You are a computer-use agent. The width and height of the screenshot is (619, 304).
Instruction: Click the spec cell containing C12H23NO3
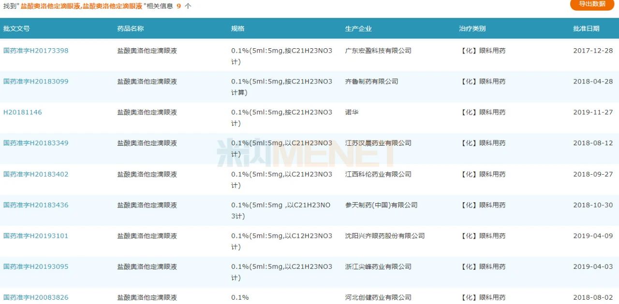282,241
